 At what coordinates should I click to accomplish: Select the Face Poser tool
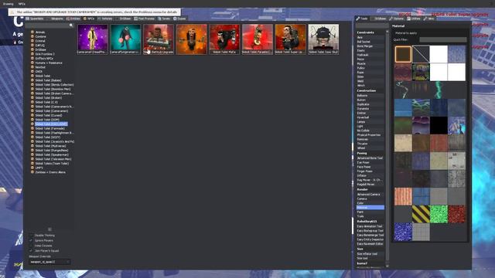[364, 167]
